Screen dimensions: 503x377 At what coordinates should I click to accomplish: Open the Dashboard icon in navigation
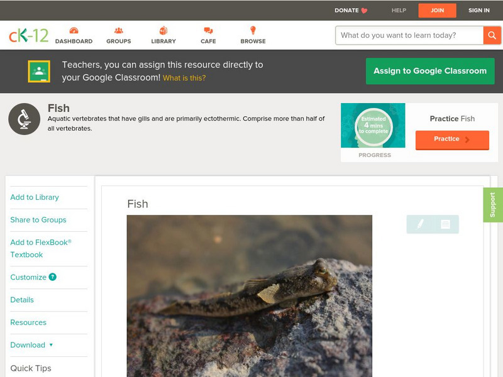click(74, 31)
